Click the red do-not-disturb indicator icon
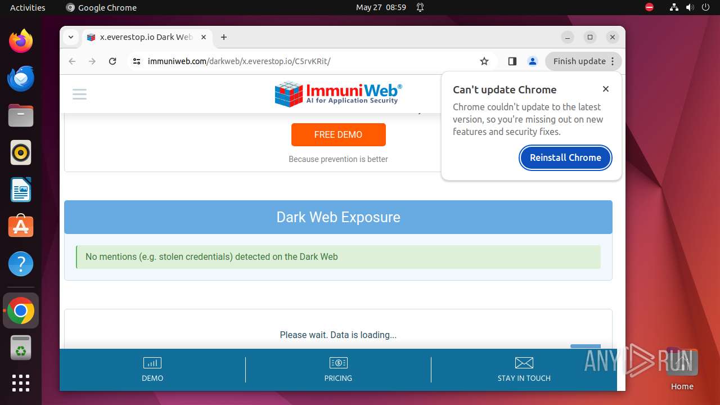The height and width of the screenshot is (405, 720). tap(649, 7)
